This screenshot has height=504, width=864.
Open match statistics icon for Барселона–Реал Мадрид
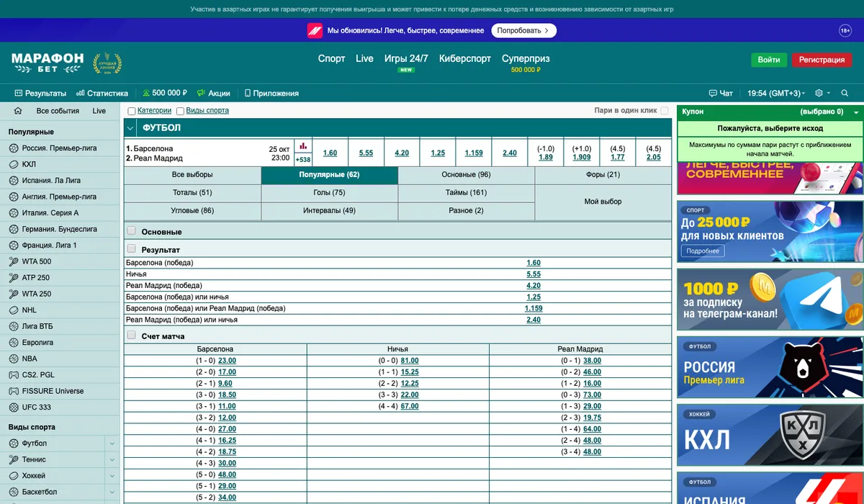303,145
